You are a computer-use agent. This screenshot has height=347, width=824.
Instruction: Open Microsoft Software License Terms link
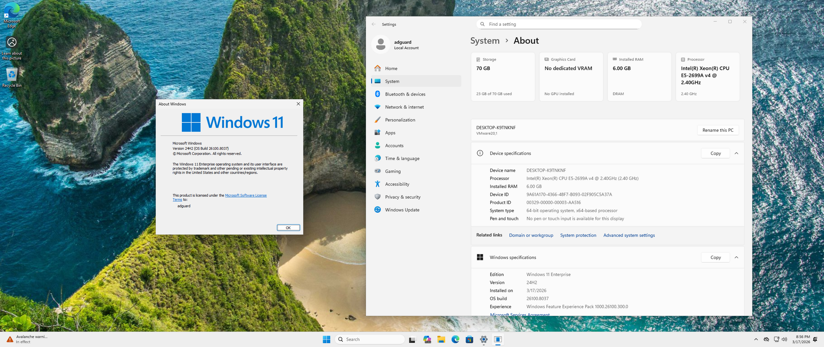point(246,195)
